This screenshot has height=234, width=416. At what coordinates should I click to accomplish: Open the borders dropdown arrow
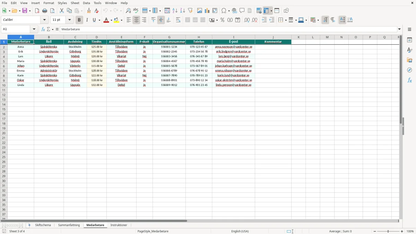tap(285, 20)
